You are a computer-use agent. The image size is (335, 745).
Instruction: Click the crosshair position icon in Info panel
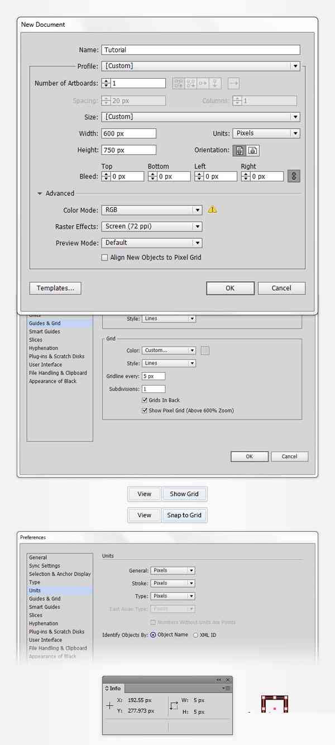pos(109,705)
